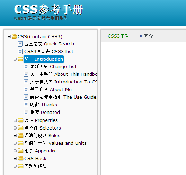Click the folder icon beside 选择符 Selectors
Screen dimensions: 186x175
pyautogui.click(x=21, y=128)
